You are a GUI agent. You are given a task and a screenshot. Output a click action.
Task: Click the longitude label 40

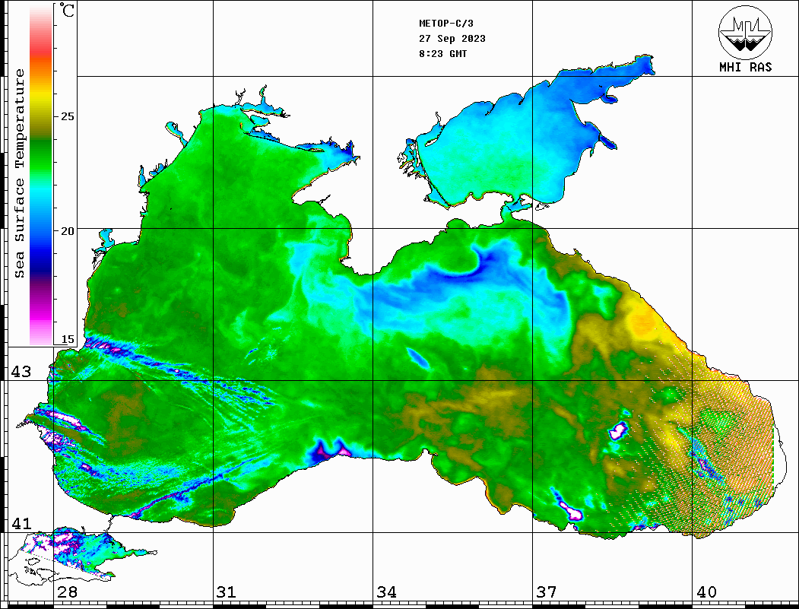pos(706,592)
